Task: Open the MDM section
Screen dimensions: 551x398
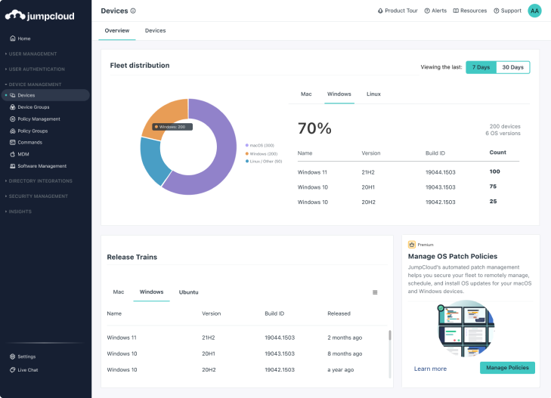Action: [23, 154]
